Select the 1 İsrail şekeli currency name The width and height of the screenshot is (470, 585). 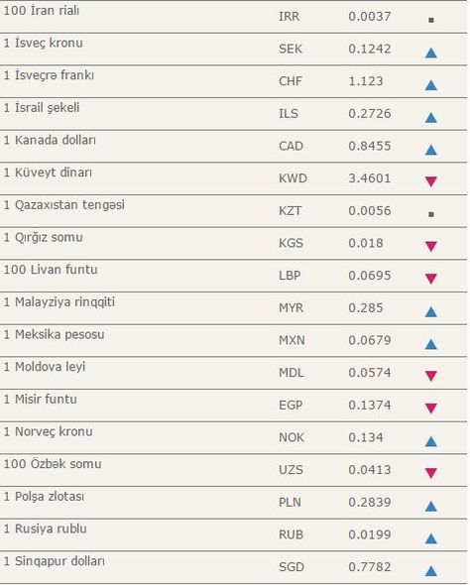(x=42, y=108)
